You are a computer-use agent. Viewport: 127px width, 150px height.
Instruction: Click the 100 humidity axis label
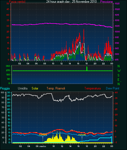coord(2,92)
